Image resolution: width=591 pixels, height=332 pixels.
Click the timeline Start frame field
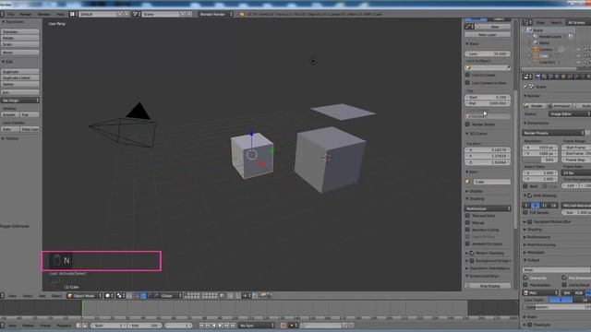[108, 326]
